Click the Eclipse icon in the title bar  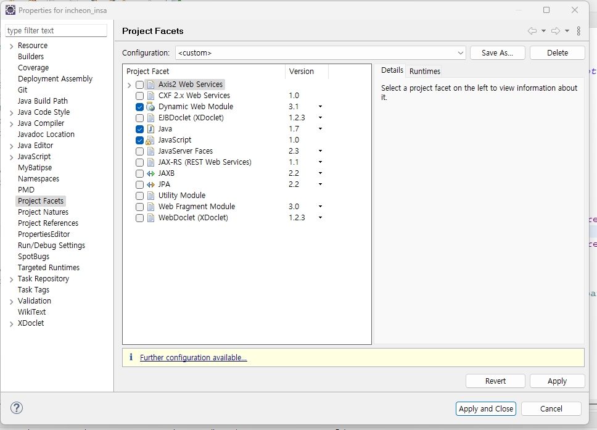click(x=10, y=10)
